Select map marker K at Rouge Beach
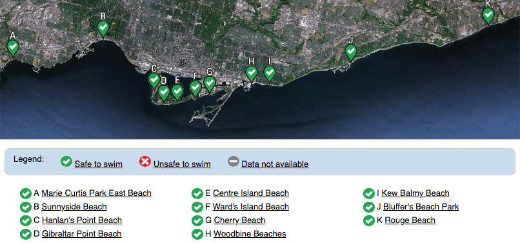This screenshot has height=243, width=520. click(x=488, y=15)
